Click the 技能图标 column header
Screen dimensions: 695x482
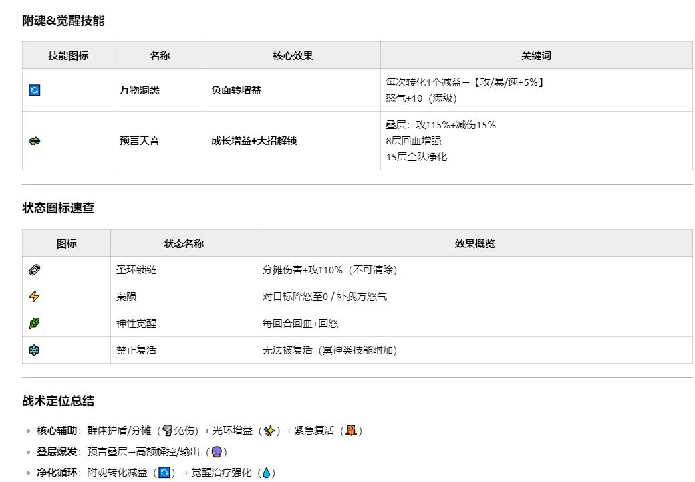[68, 56]
